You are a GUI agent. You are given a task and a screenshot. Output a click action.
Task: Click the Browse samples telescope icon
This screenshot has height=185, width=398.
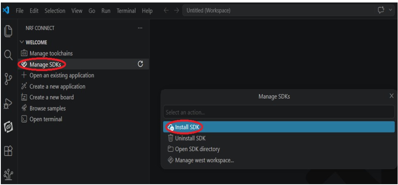(x=24, y=108)
